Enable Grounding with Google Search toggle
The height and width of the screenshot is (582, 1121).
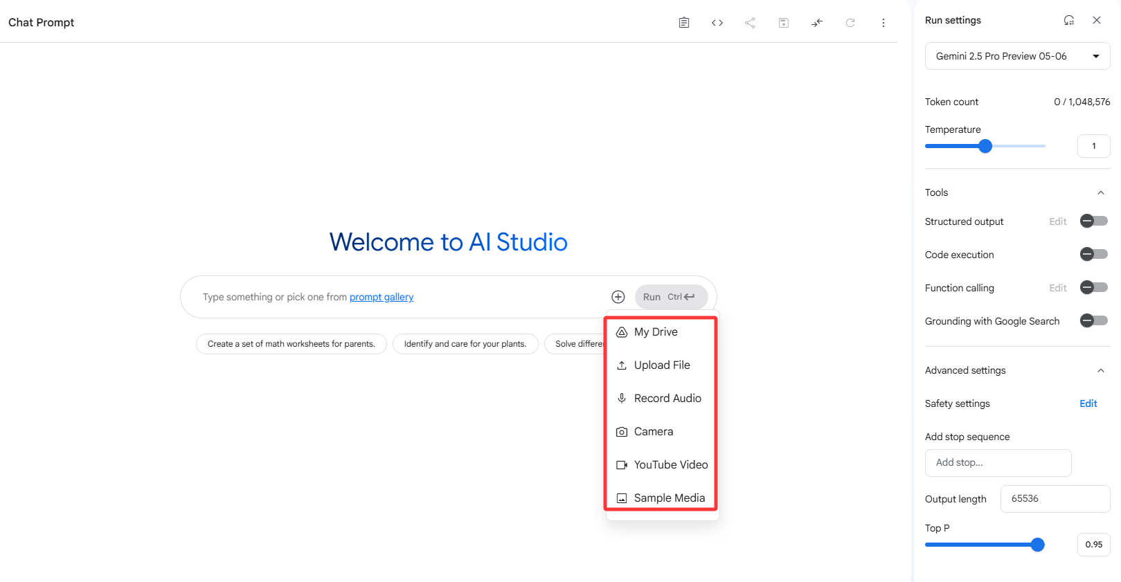1094,321
